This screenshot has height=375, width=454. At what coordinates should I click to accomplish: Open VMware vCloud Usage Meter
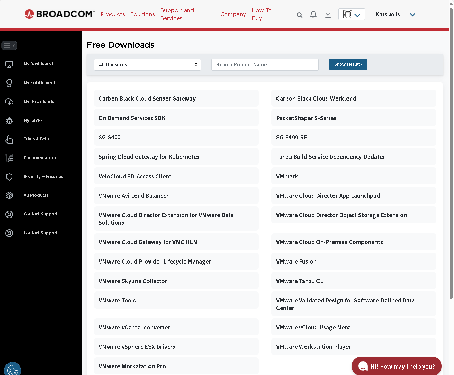click(354, 327)
